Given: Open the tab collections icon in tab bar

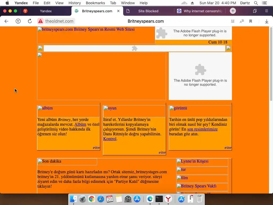Looking at the screenshot, I should (255, 11).
